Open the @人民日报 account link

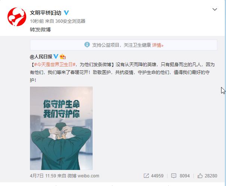coord(41,57)
